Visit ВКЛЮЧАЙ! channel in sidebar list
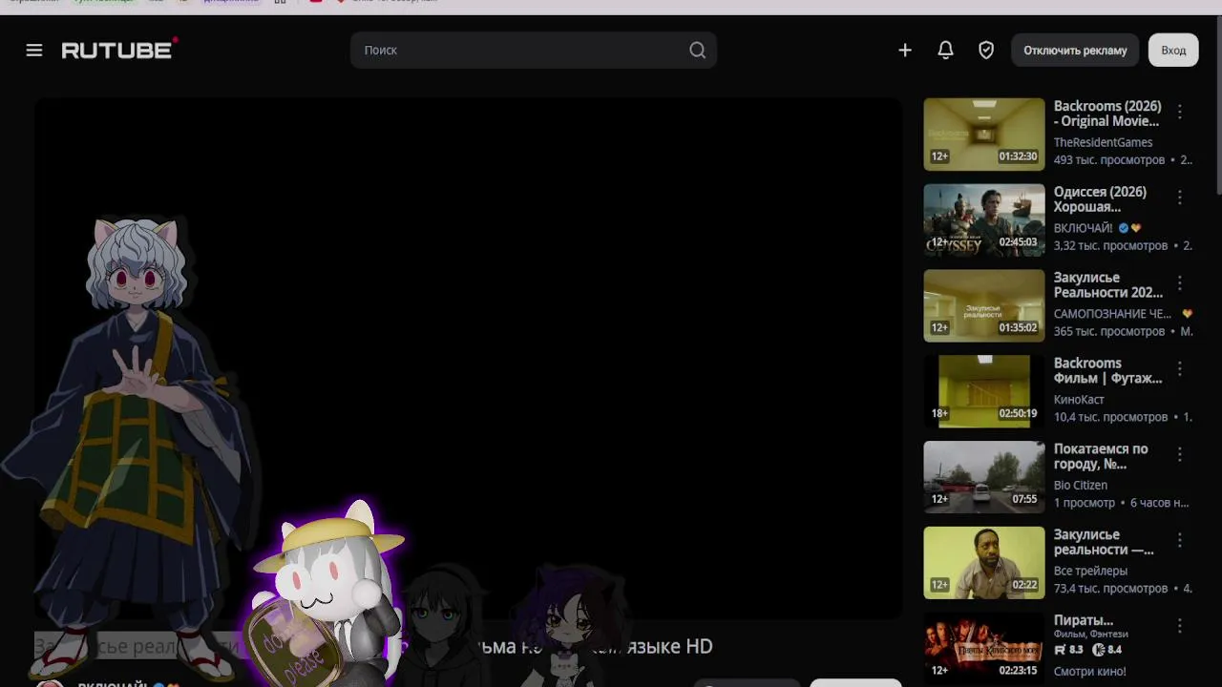This screenshot has width=1222, height=687. tap(1084, 228)
